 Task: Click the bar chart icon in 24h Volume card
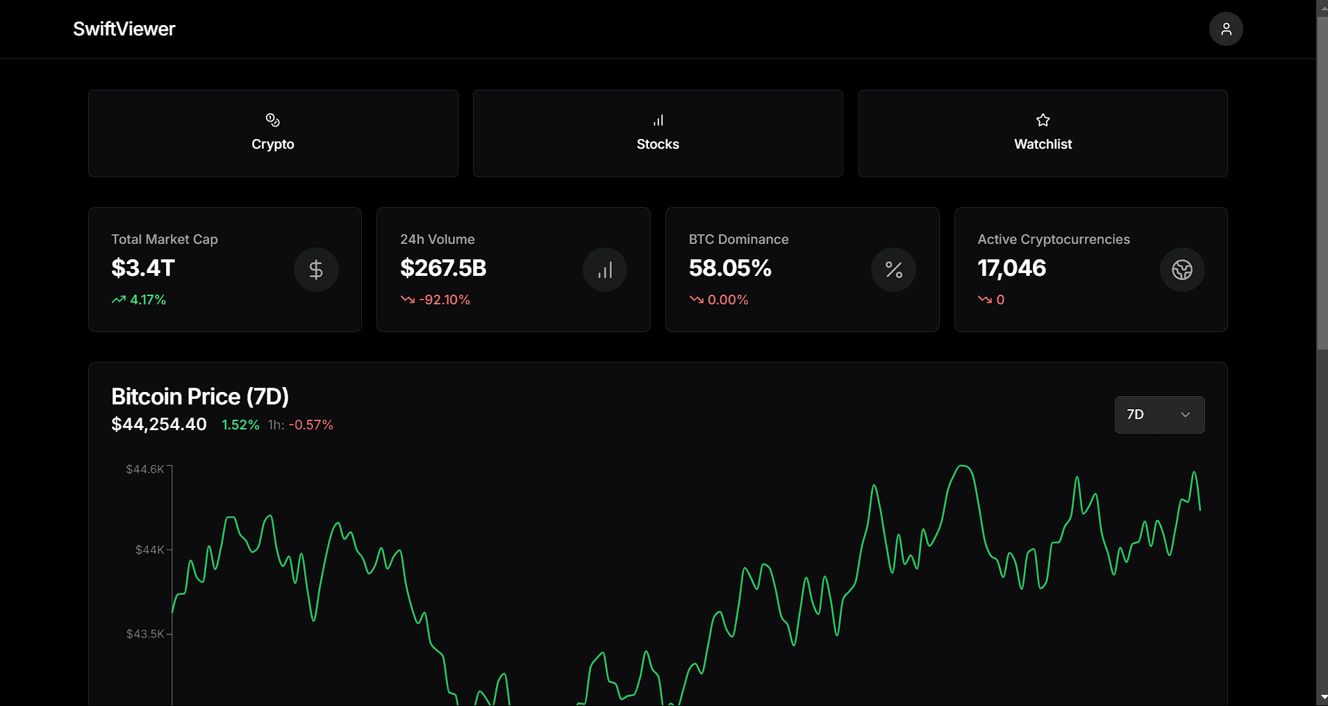(605, 270)
